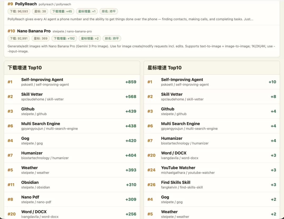Click the steipete / nano-banana-pro repo path
284x219 pixels.
click(x=72, y=31)
